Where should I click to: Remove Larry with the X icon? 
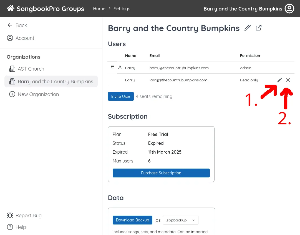click(288, 80)
